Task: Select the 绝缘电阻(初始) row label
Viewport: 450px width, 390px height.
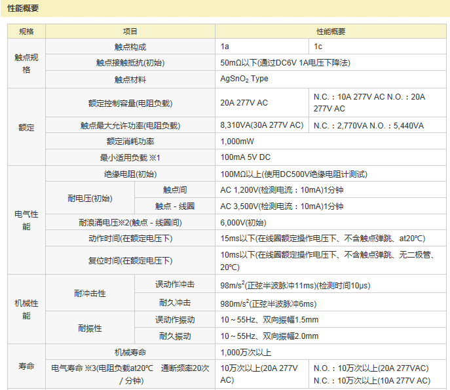Action: coord(130,174)
